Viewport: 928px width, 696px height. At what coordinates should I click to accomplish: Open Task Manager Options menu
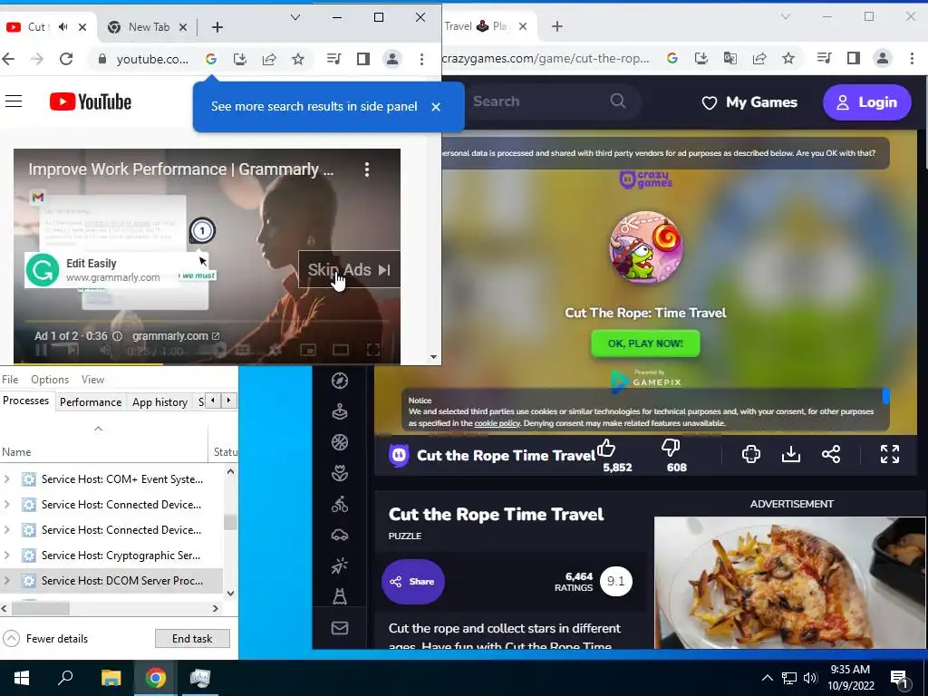(x=50, y=380)
